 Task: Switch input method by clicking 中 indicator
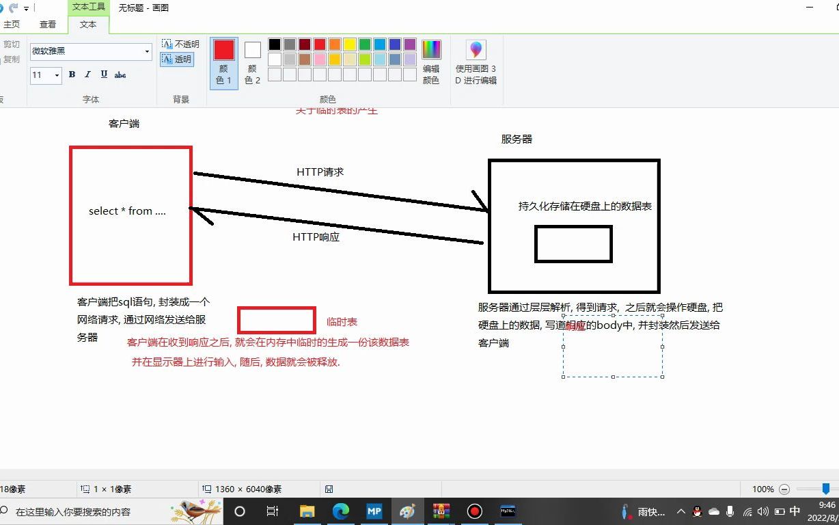coord(795,511)
